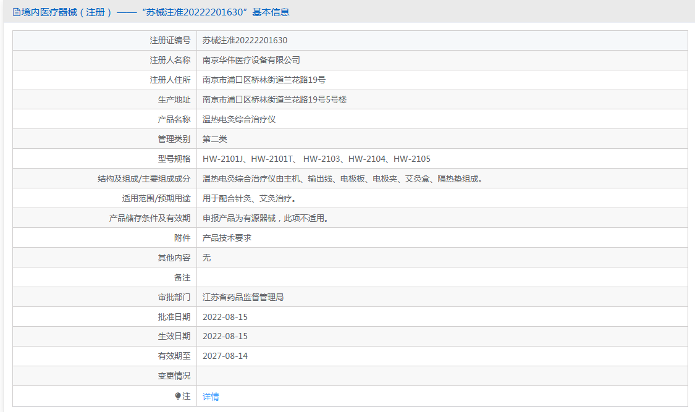
Task: Click the 注册人住所 label
Action: tap(171, 80)
